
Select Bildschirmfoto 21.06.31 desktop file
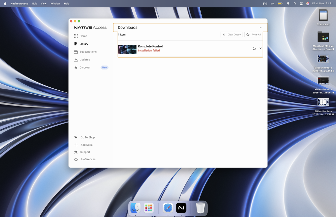tap(323, 85)
